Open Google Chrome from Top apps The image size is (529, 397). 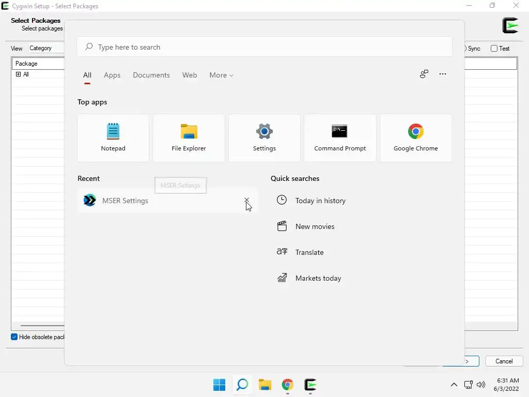pyautogui.click(x=416, y=138)
